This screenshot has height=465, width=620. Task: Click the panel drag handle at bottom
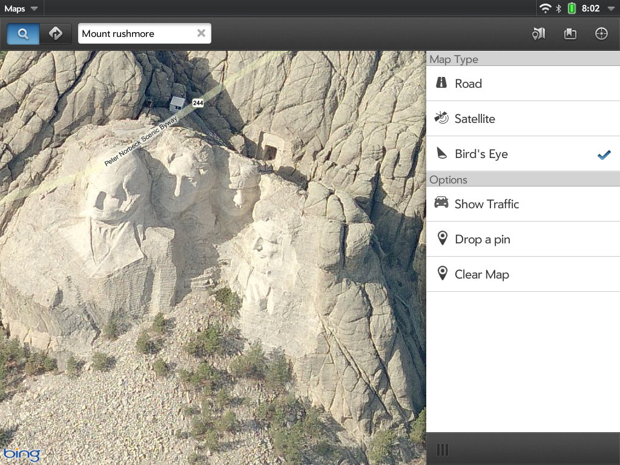click(x=443, y=449)
